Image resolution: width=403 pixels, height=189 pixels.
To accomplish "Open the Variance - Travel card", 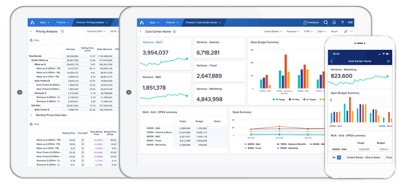I will coord(219,71).
